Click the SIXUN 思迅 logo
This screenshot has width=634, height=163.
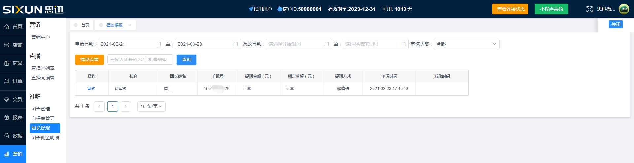(33, 9)
